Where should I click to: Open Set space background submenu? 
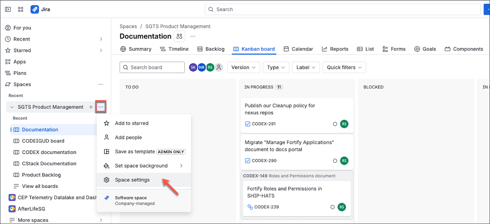click(x=144, y=166)
